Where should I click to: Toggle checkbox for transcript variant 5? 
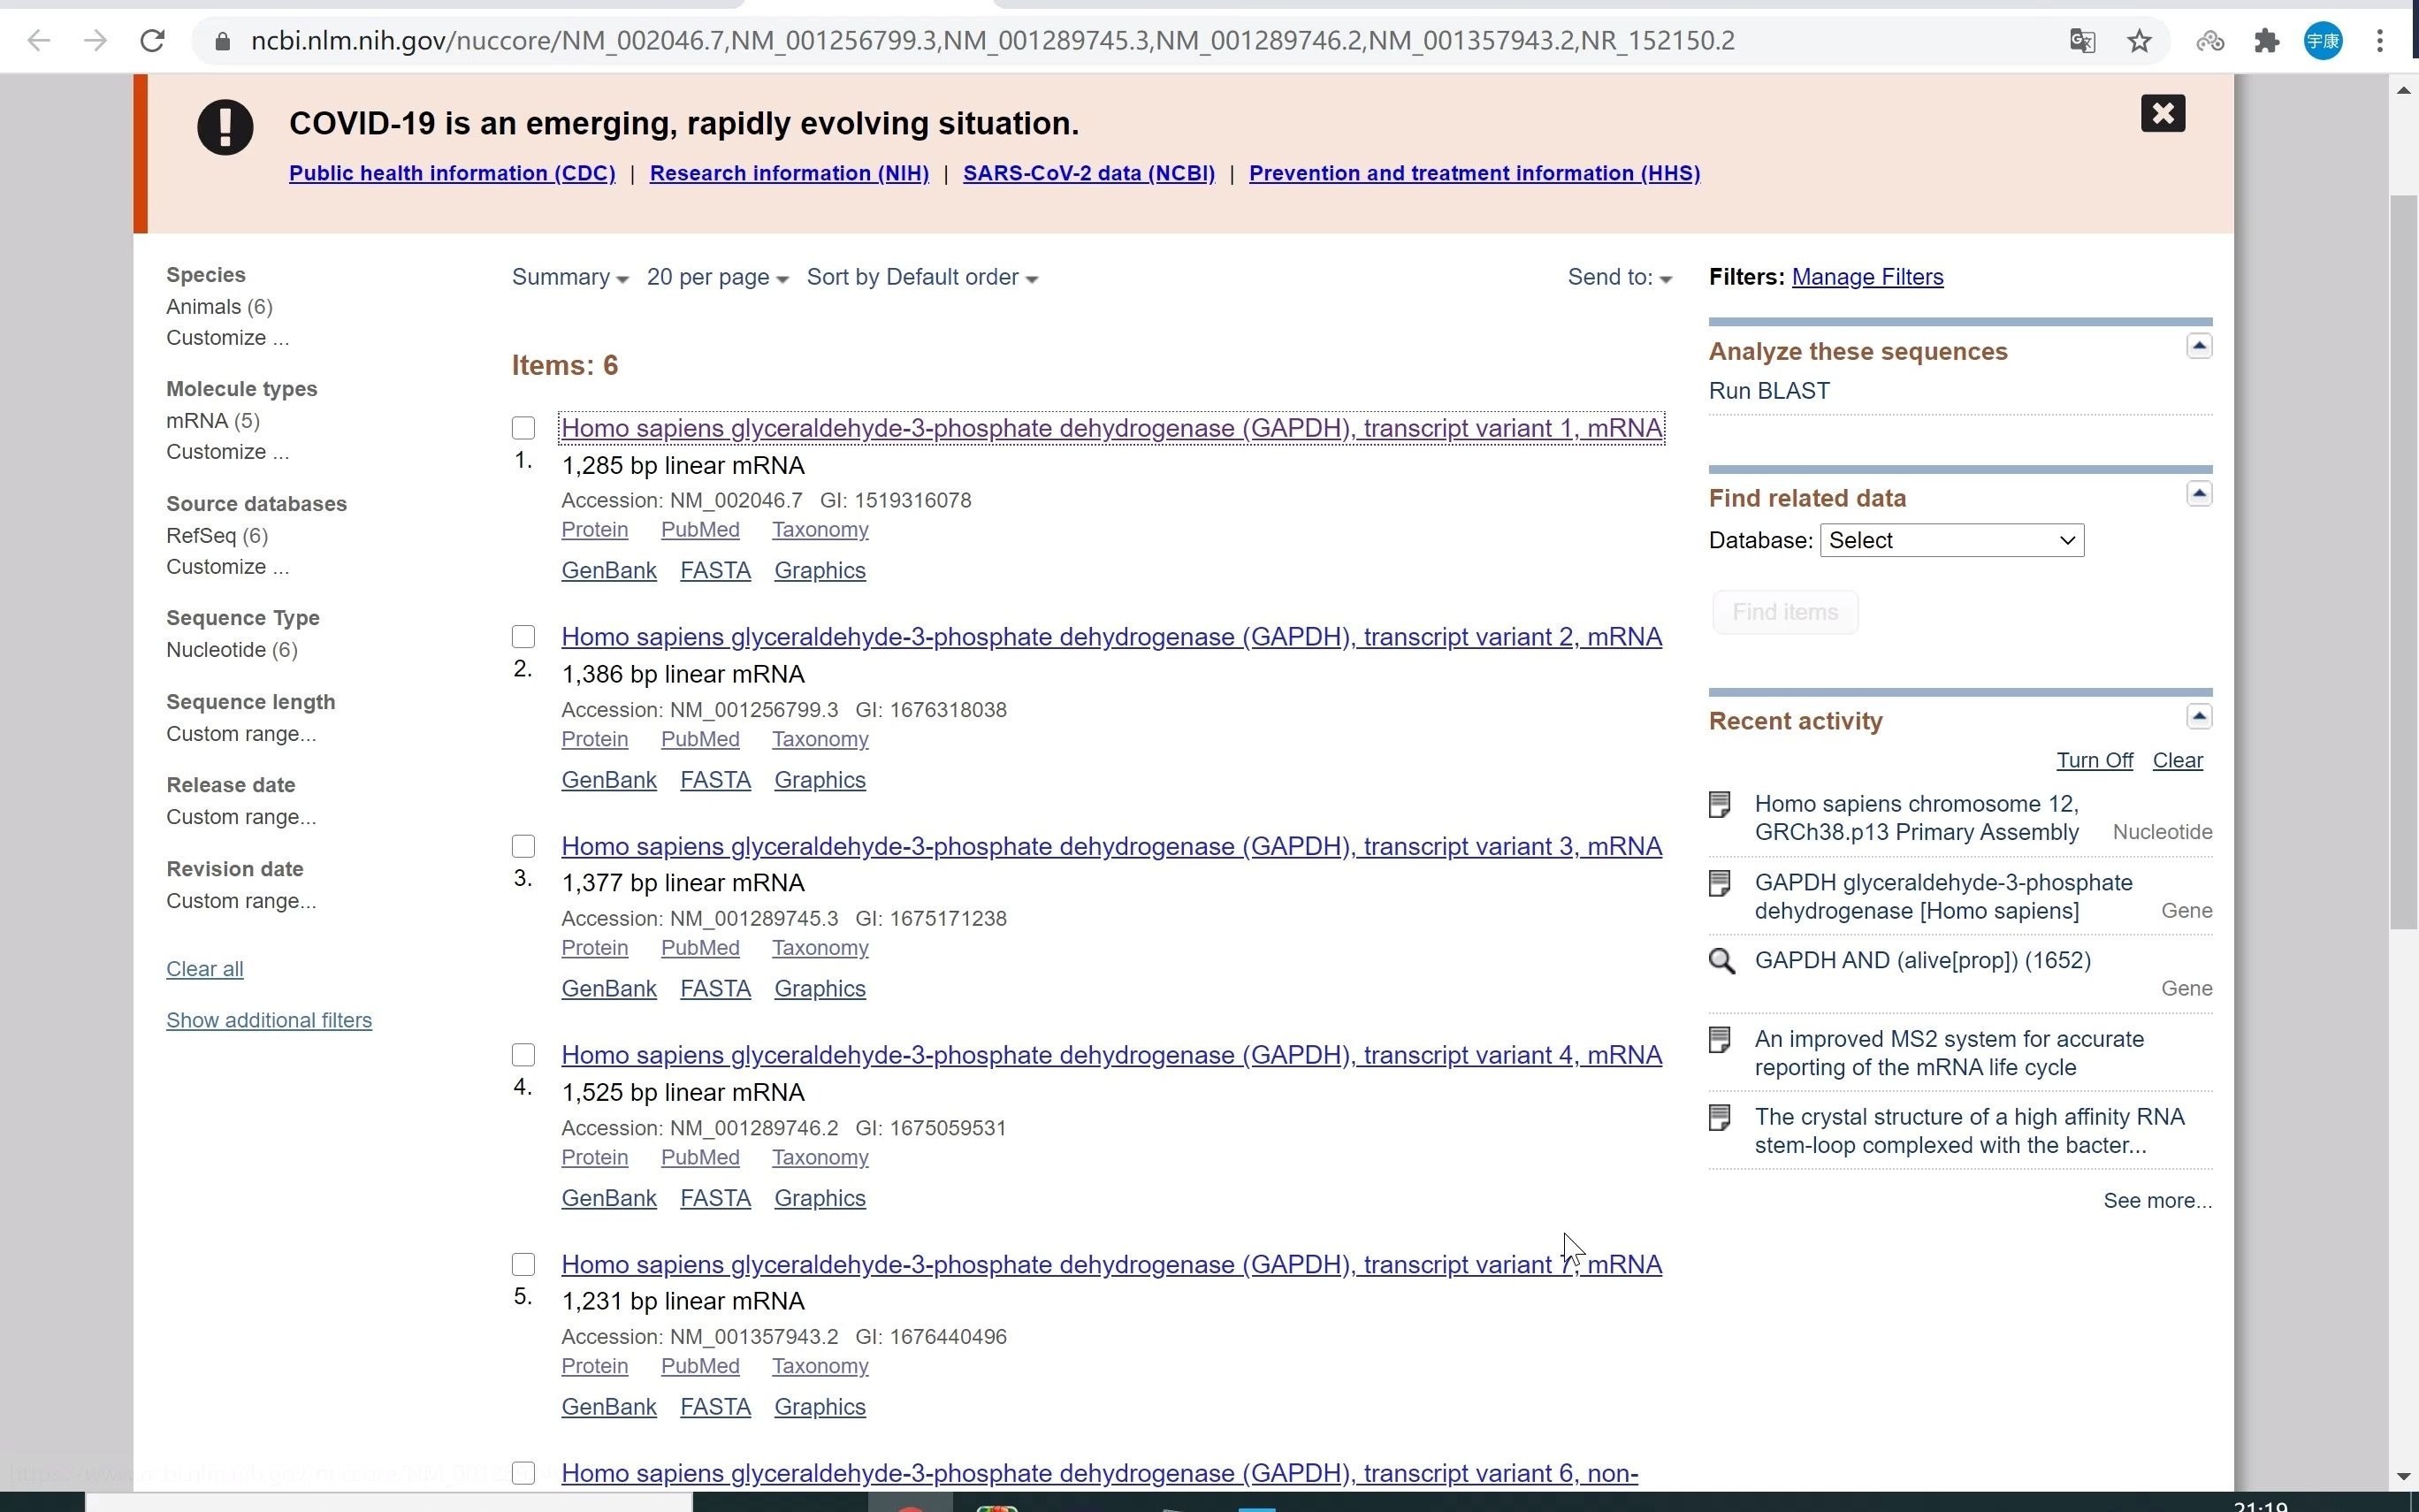click(523, 1263)
